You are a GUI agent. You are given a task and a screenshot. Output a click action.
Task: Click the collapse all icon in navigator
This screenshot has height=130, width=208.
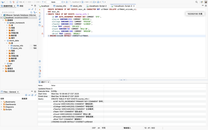[x=29, y=9]
